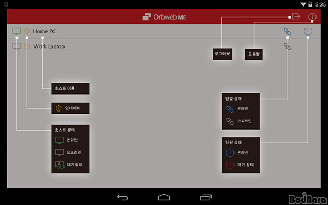Tap the Android home navigation button
Screen dimensions: 328x205
[x=164, y=197]
